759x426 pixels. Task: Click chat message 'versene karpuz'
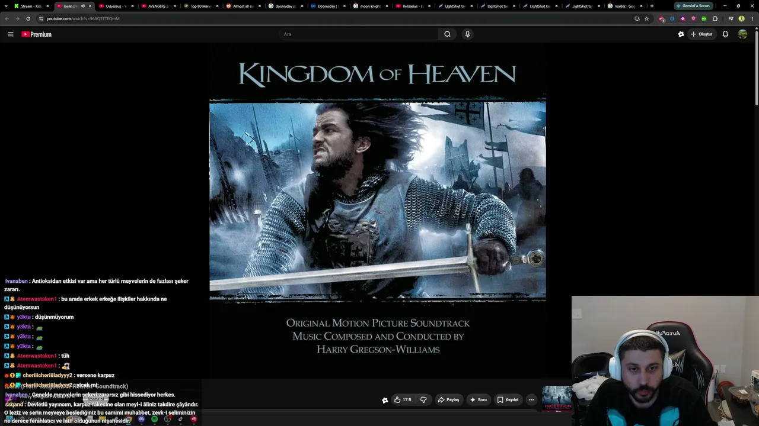coord(94,375)
